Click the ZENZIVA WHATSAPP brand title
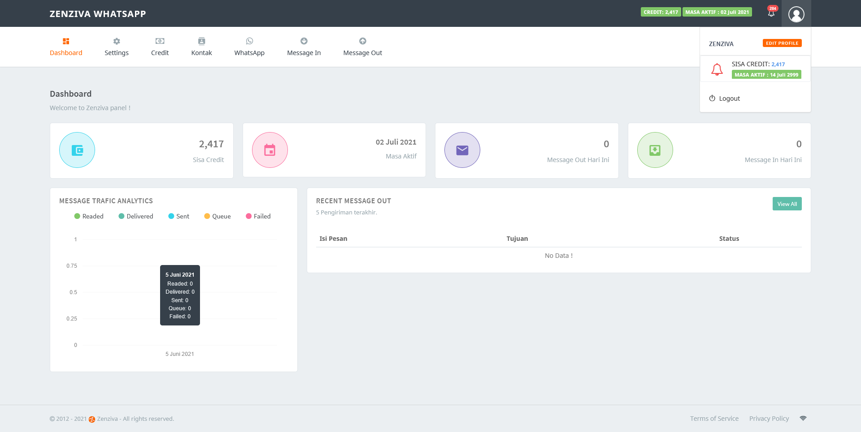This screenshot has height=432, width=861. [x=98, y=14]
